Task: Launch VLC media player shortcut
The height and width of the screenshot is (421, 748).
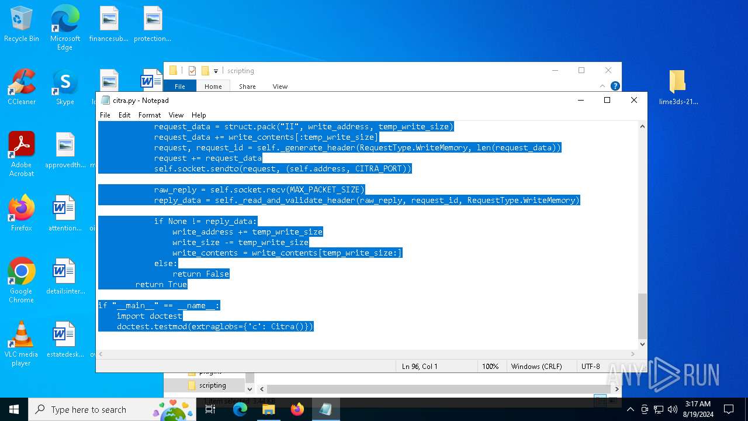Action: pyautogui.click(x=22, y=344)
